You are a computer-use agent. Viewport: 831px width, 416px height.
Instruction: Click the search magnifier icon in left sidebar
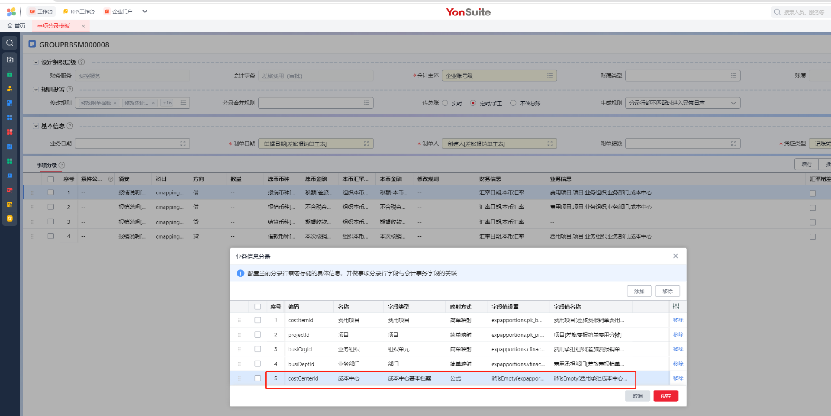10,43
